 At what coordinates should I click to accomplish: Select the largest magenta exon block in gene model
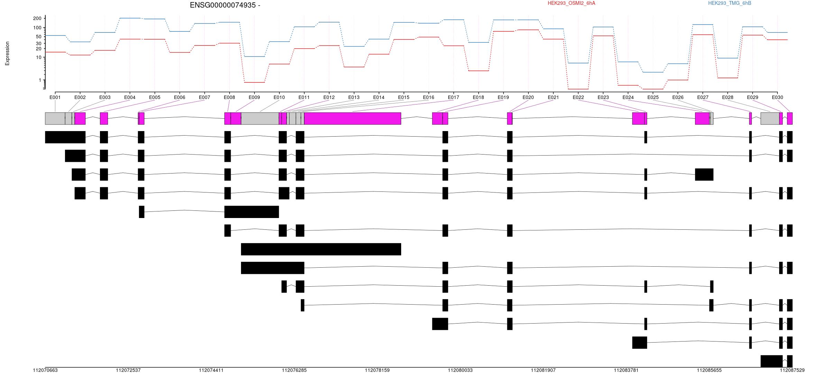pyautogui.click(x=353, y=118)
